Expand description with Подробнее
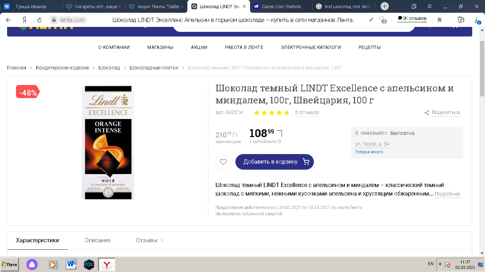Image resolution: width=485 pixels, height=272 pixels. [x=447, y=194]
